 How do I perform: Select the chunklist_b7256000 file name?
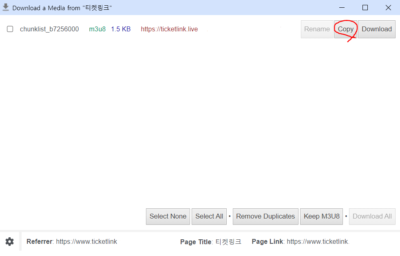pyautogui.click(x=49, y=29)
